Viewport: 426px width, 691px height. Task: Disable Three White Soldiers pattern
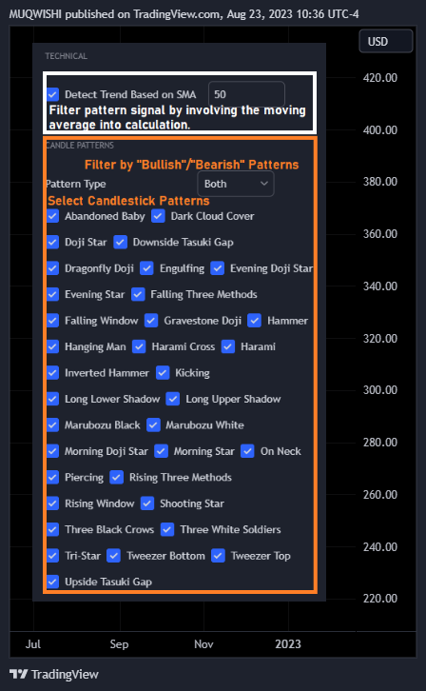(167, 529)
